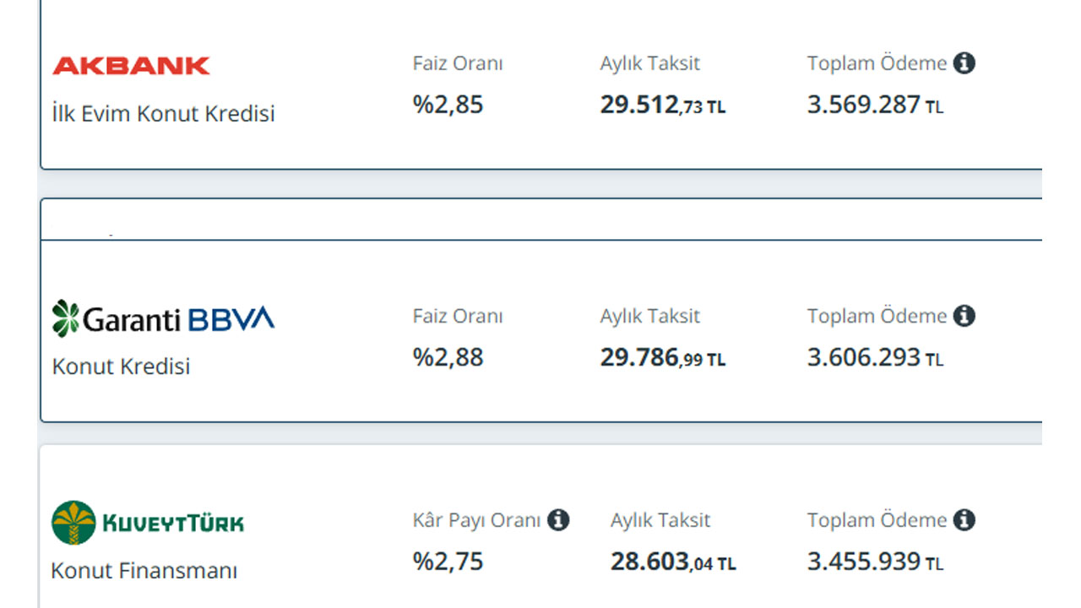Select Garanti interest rate %2,88

[x=448, y=357]
